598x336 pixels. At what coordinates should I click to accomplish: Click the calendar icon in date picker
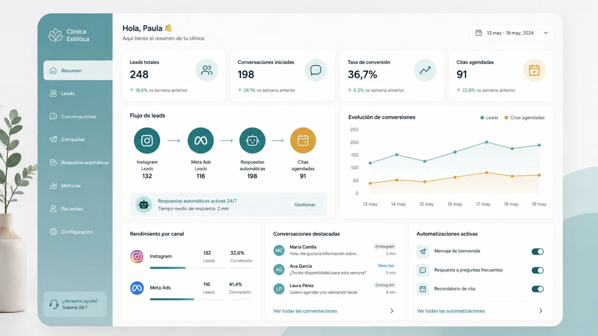pos(478,33)
